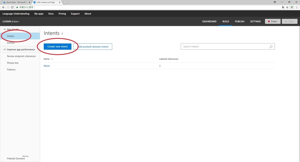Click the Labeled Utterances column header
The image size is (300, 162).
tap(169, 59)
